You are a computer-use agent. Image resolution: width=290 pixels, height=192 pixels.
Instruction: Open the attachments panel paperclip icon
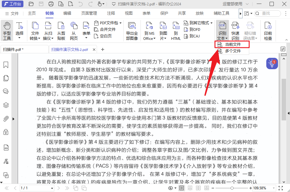6,119
